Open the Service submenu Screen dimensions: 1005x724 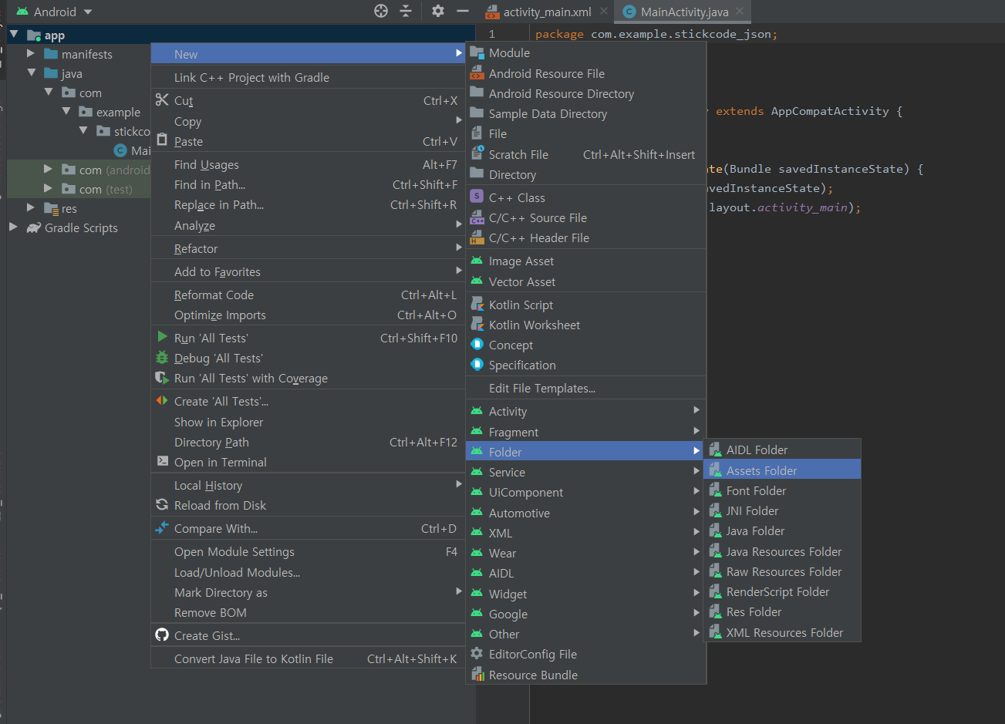586,472
